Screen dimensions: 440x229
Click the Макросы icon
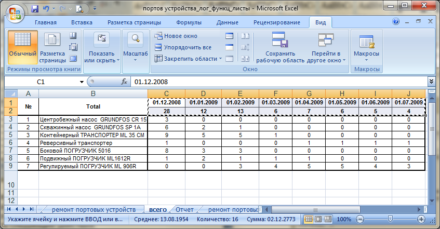tap(366, 42)
